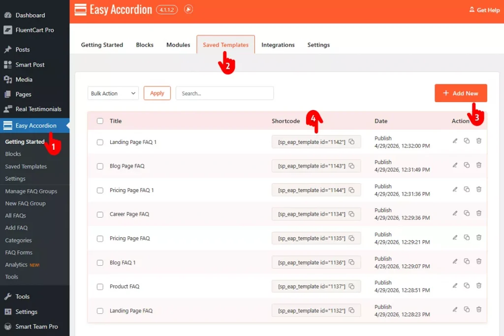The width and height of the screenshot is (504, 336).
Task: Check the Product FAQ row
Action: (100, 286)
